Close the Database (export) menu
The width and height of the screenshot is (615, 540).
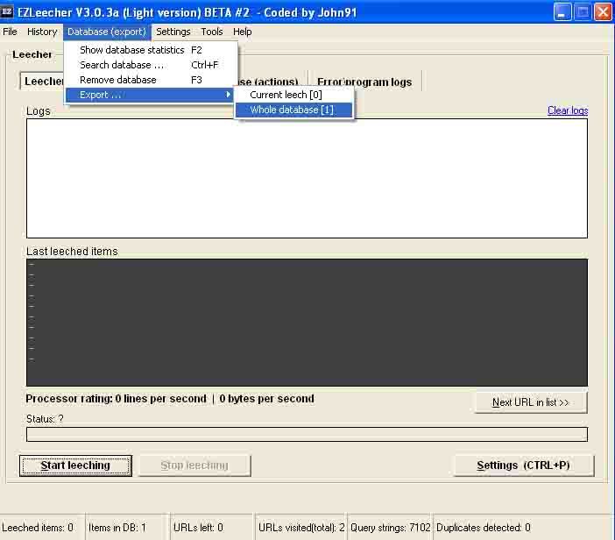point(107,32)
